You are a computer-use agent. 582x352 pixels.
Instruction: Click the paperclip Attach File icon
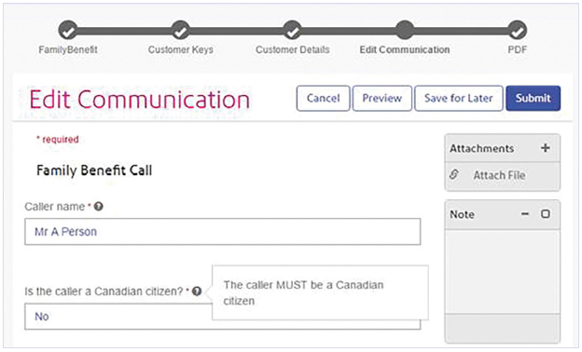(x=454, y=174)
